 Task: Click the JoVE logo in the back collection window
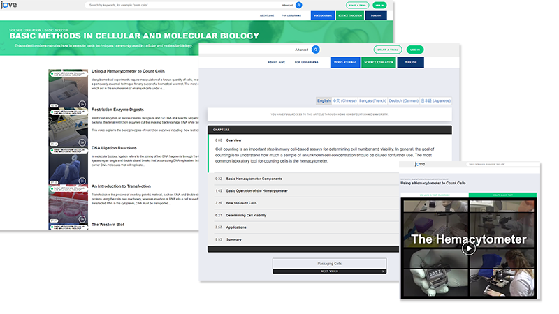click(x=8, y=5)
